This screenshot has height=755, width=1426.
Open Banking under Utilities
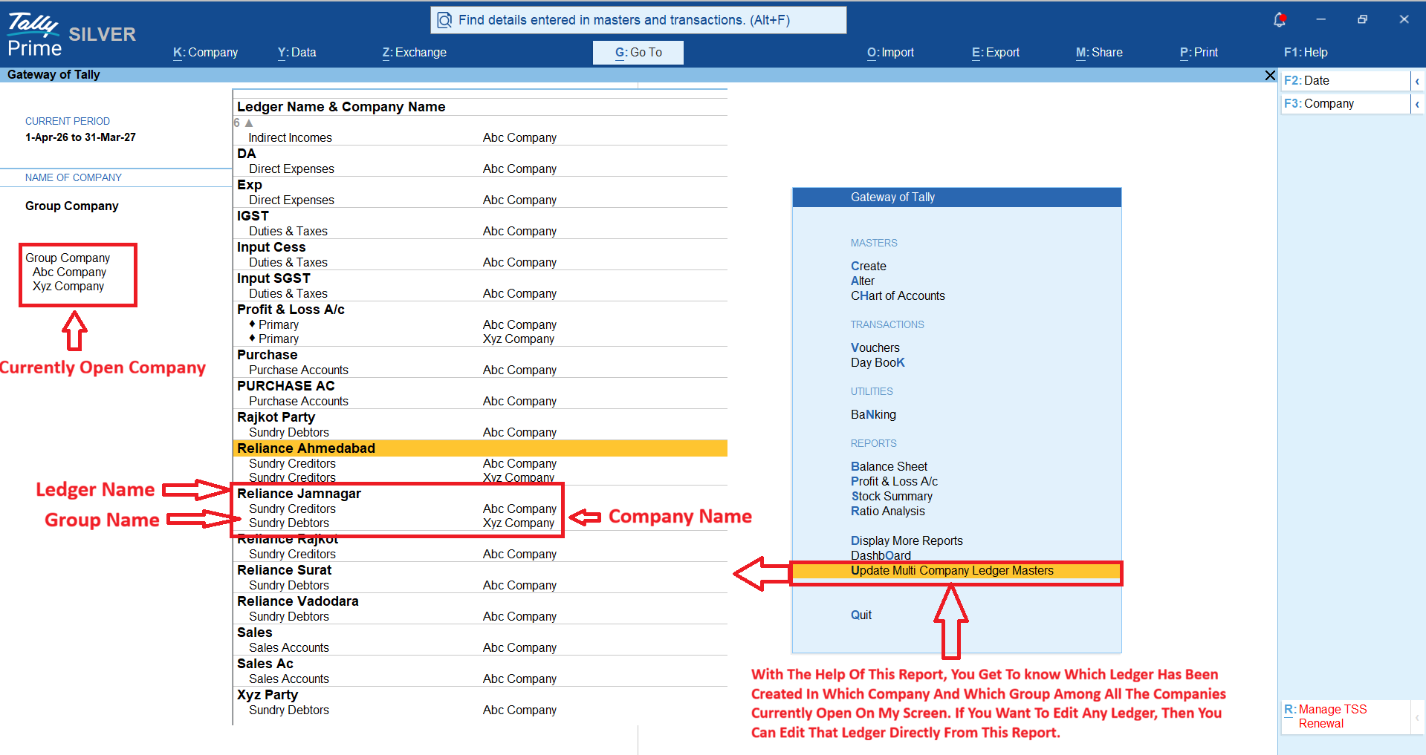(873, 414)
